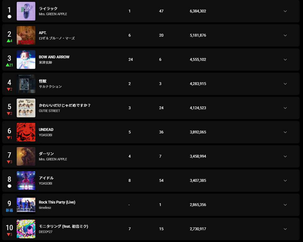Click the APT. rosie album artwork

[x=26, y=35]
